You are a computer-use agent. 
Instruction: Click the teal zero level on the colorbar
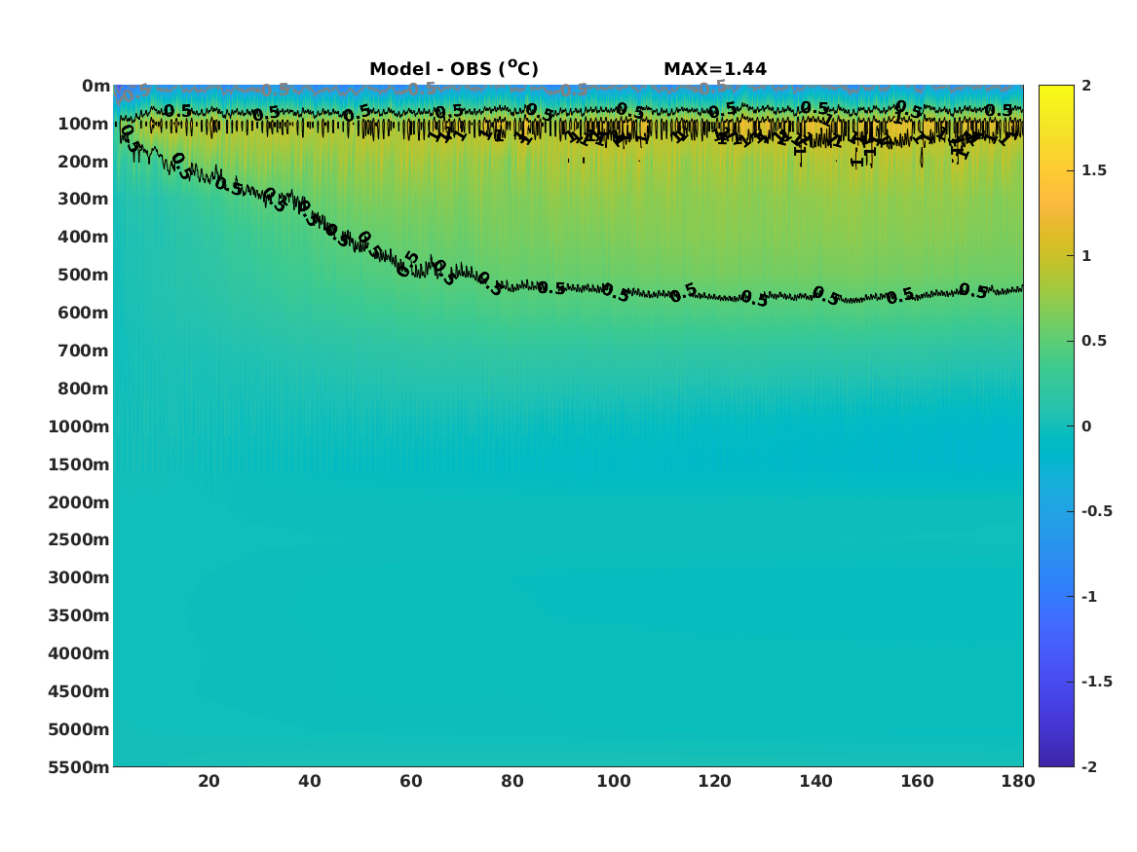coord(1056,426)
